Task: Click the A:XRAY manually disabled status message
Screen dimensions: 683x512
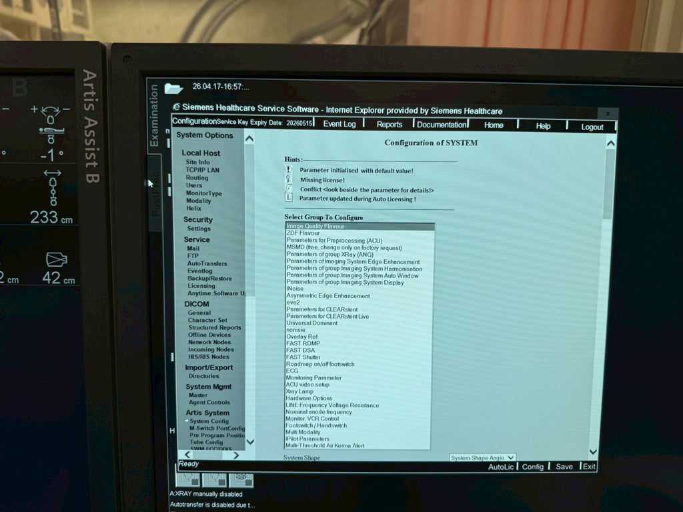Action: [x=206, y=494]
